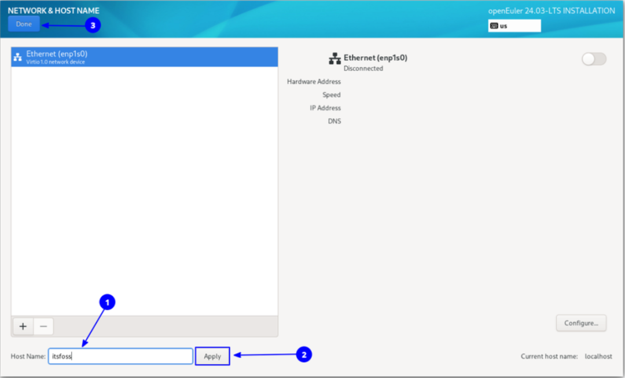Click the Current host name: label
The width and height of the screenshot is (625, 378).
coord(549,357)
